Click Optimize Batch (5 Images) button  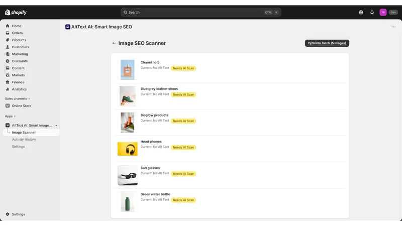[327, 43]
